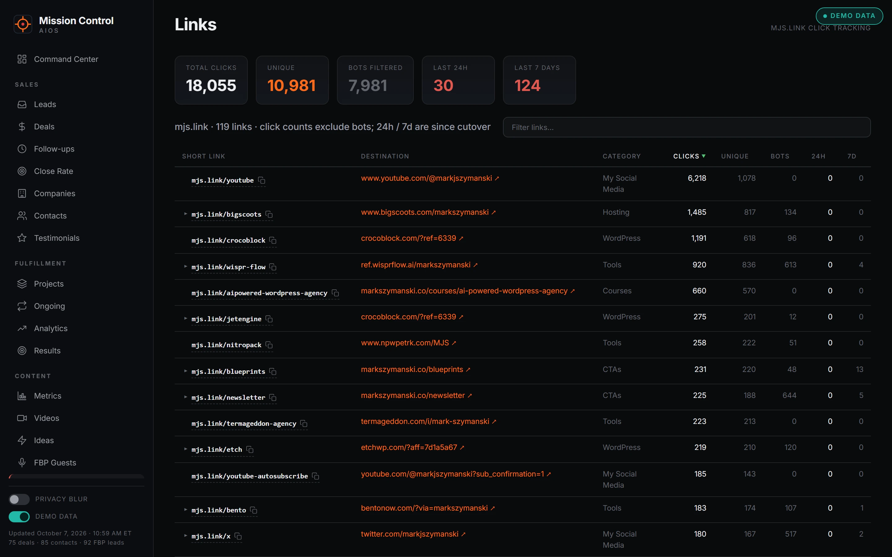This screenshot has width=892, height=557.
Task: Copy the mjs.link/etch short link
Action: point(250,450)
